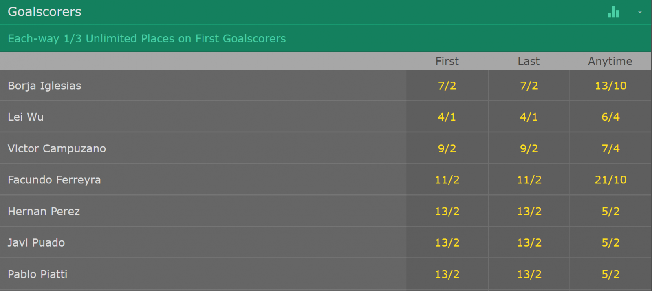Select Facundo Ferreyra Last goalscorer 11/2
This screenshot has width=652, height=291.
point(529,180)
